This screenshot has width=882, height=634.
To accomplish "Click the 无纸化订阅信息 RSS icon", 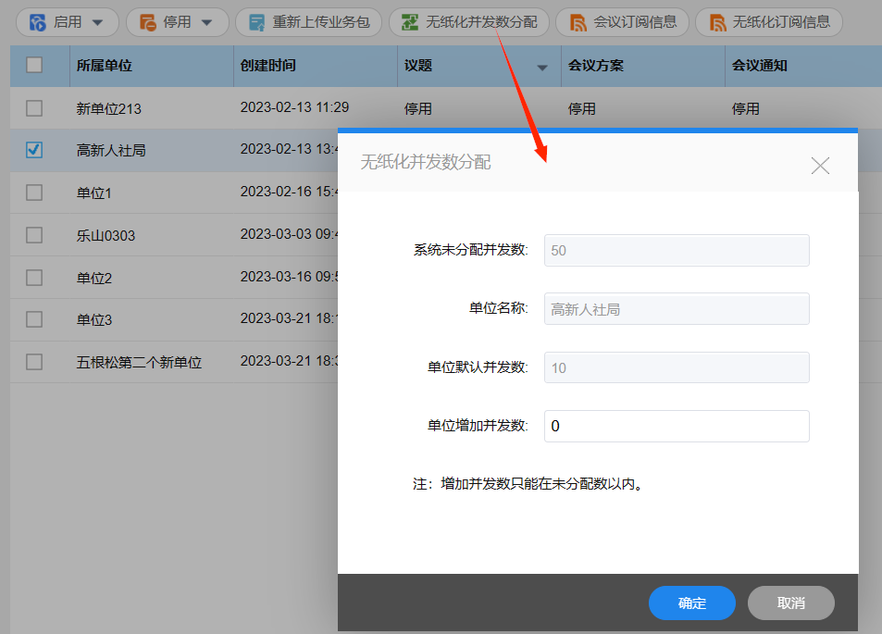I will 716,22.
